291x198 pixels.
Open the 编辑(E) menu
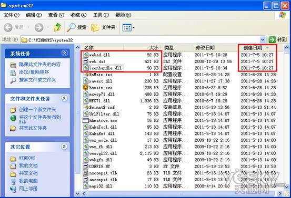pos(34,15)
